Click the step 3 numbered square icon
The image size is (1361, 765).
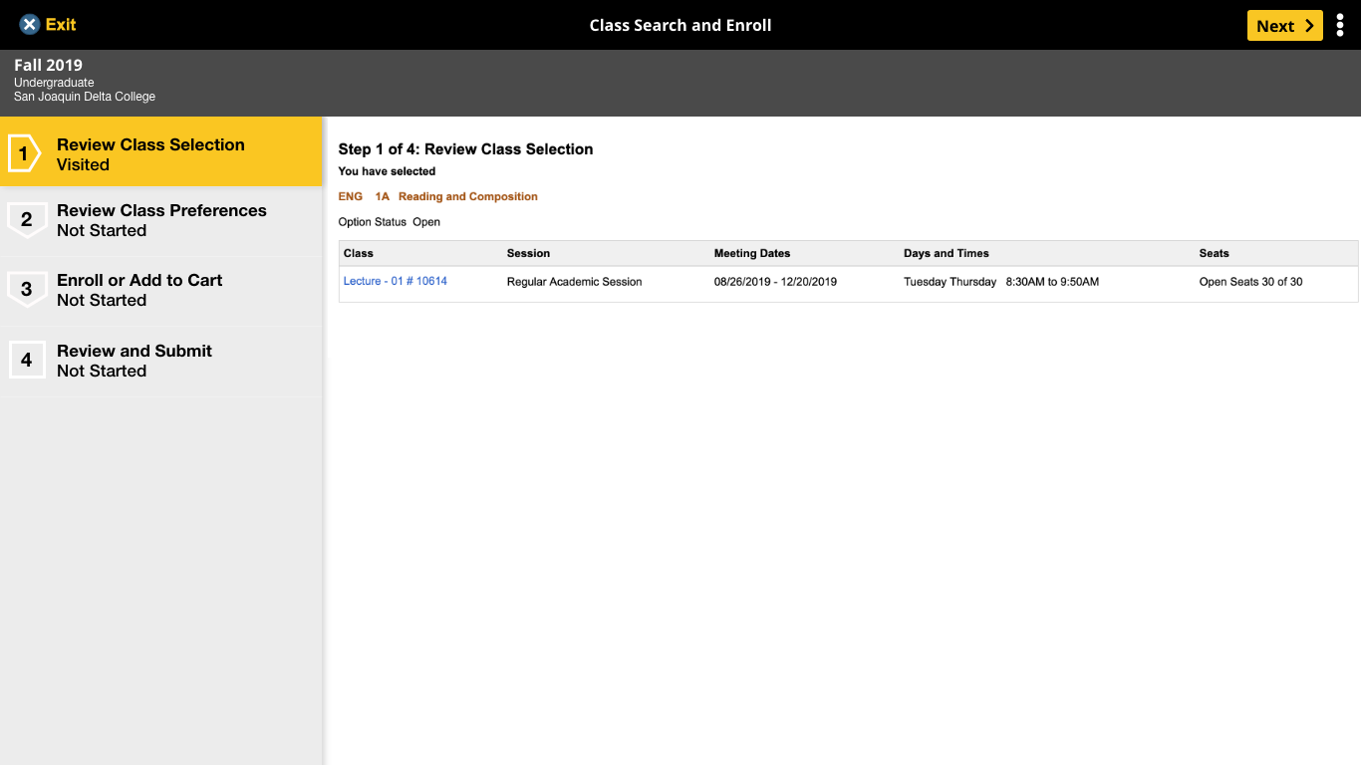point(27,290)
